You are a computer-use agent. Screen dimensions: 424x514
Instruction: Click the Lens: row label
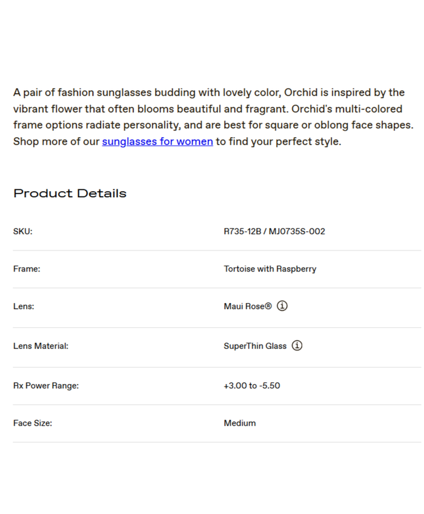click(24, 307)
